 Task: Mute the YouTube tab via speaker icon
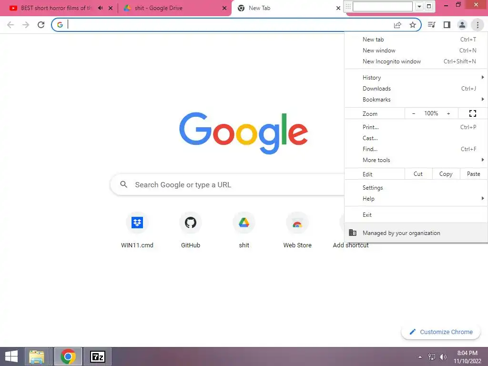[100, 8]
